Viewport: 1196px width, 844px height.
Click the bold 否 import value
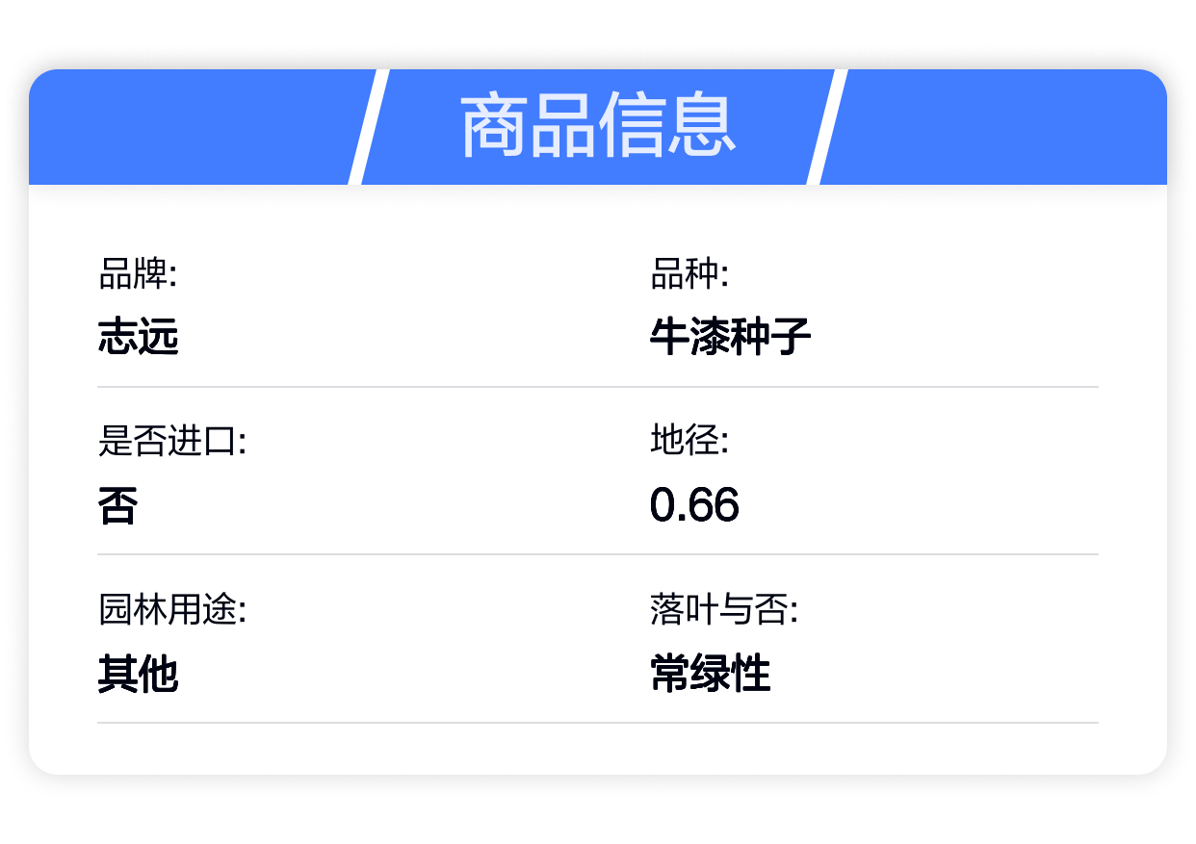118,505
